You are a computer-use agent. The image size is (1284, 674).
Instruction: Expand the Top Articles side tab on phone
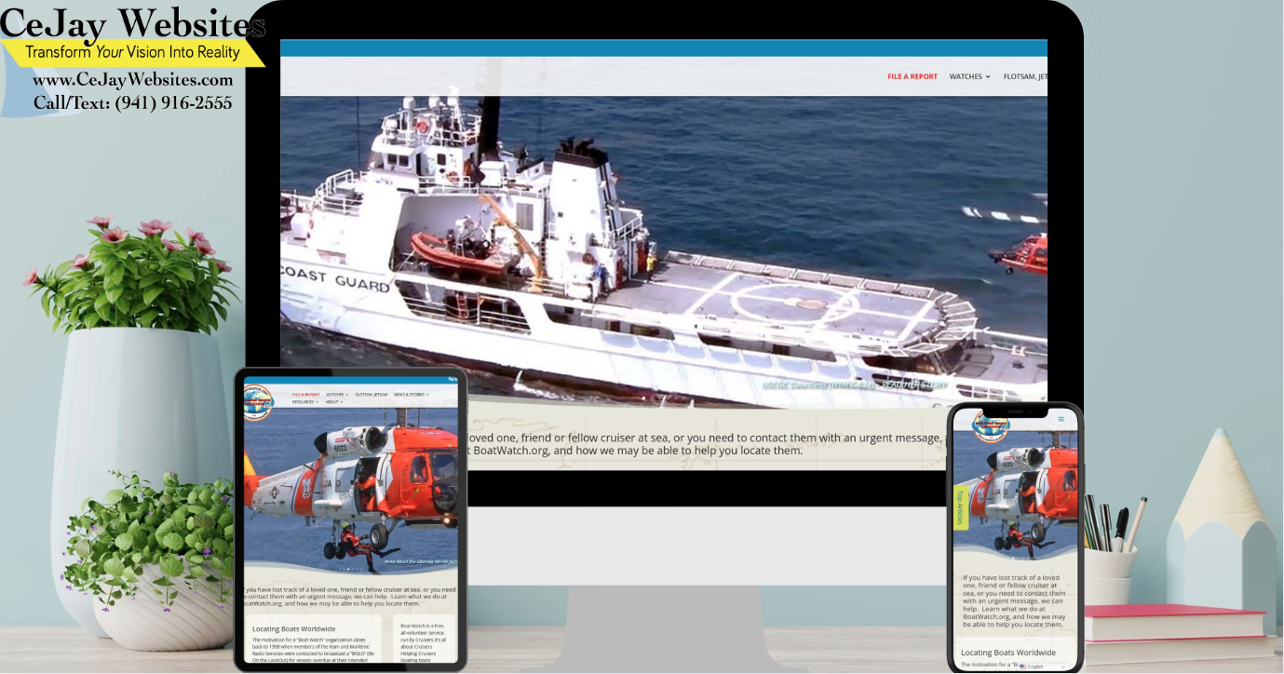click(x=960, y=507)
